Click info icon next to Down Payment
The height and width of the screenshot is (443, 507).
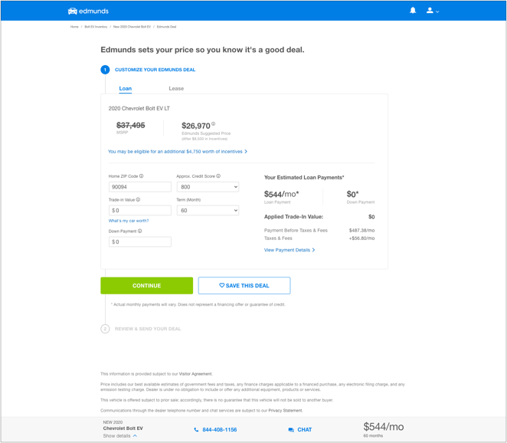(x=139, y=231)
